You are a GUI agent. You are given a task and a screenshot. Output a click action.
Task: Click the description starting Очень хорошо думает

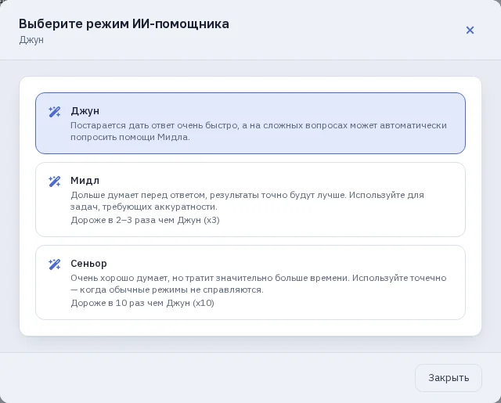click(x=258, y=283)
